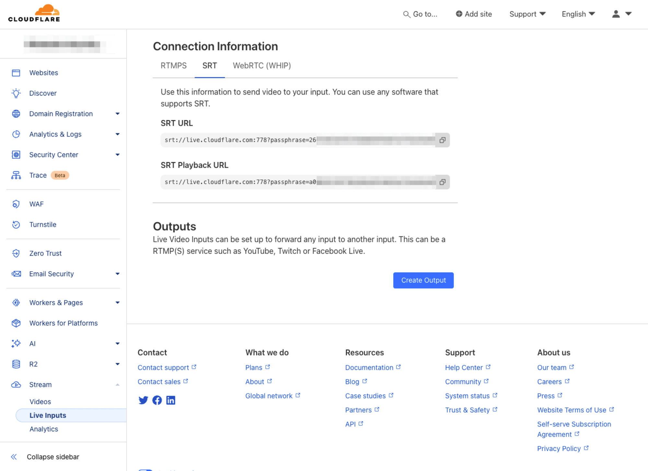Expand the Email Security submenu arrow
Screen dimensions: 648x471
click(118, 274)
